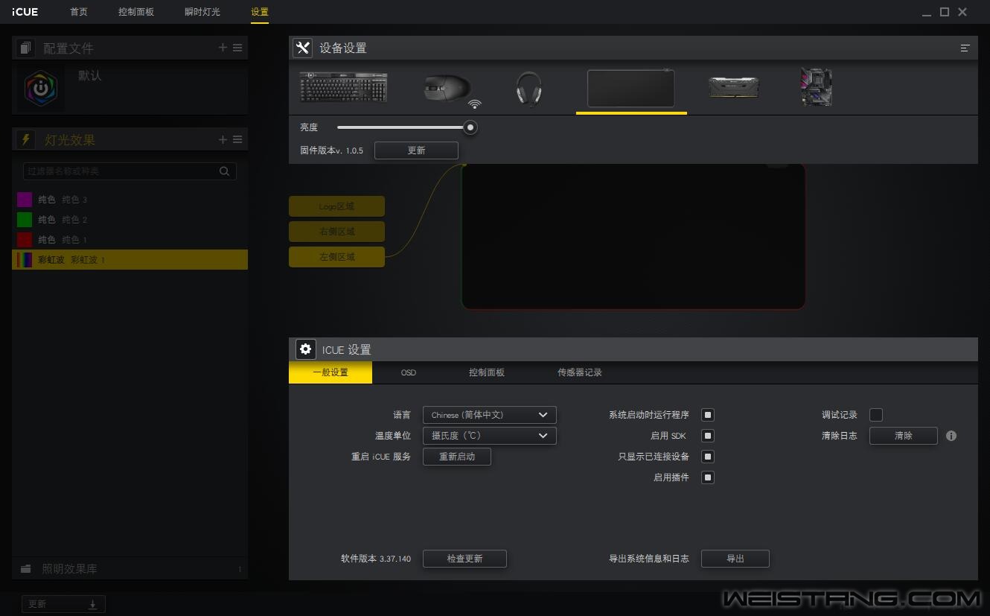Click the 配置文件 panel header icon

(x=26, y=48)
